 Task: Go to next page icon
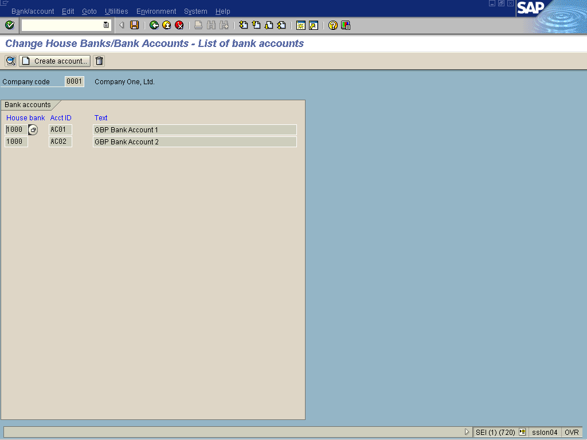269,25
